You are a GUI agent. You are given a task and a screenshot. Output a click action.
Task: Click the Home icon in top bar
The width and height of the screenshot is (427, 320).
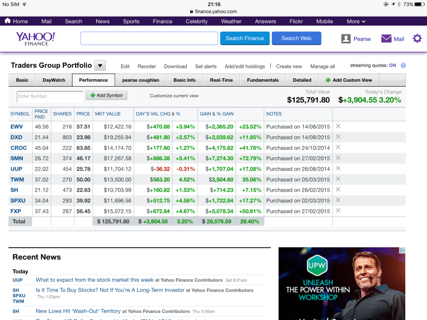[8, 21]
